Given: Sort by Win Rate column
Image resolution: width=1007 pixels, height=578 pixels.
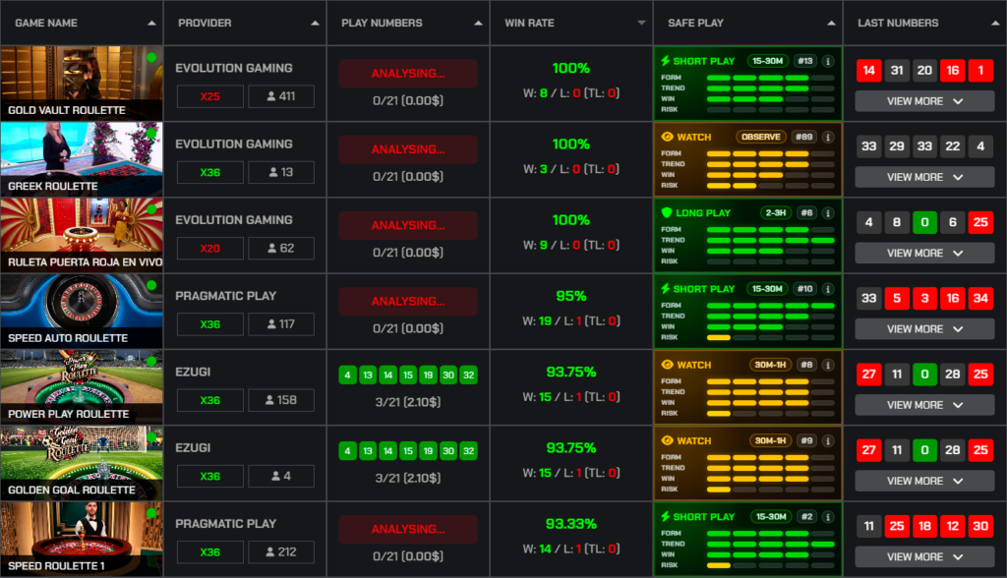Looking at the screenshot, I should (x=641, y=24).
